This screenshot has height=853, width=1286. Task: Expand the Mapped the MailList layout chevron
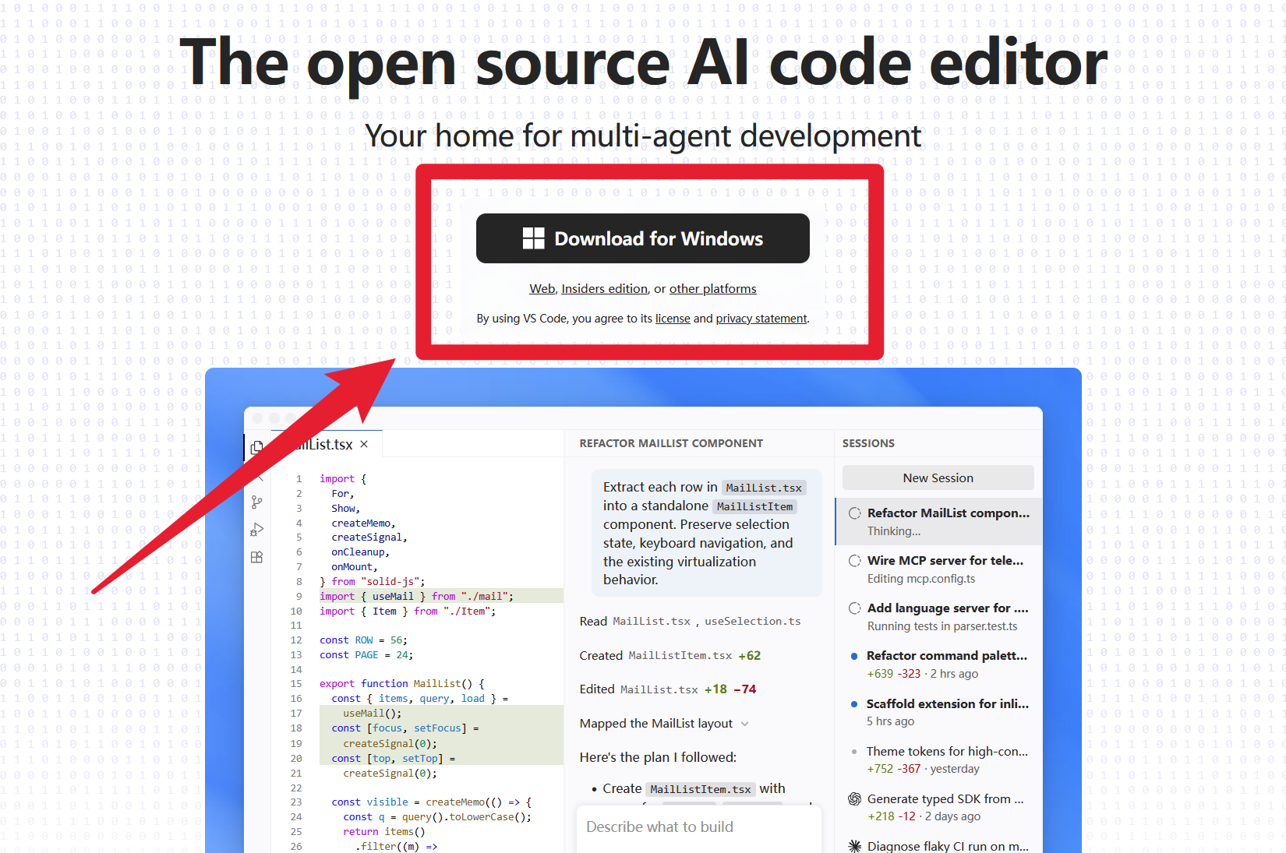click(744, 724)
